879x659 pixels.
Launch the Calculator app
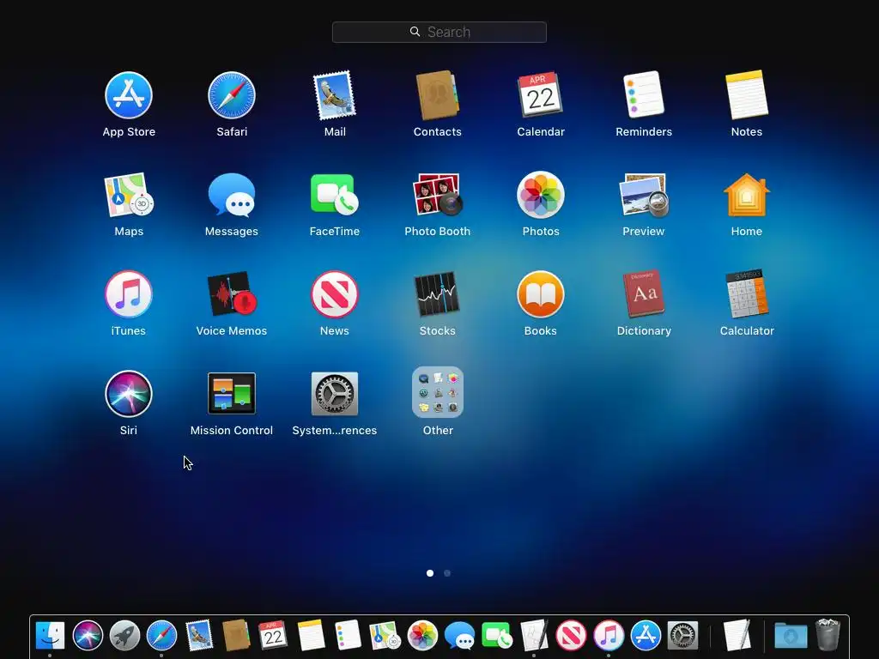pos(747,293)
